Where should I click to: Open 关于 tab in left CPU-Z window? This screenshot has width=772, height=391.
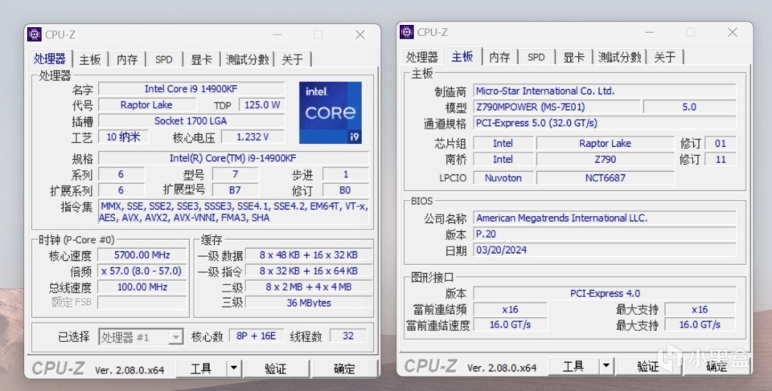[x=293, y=59]
